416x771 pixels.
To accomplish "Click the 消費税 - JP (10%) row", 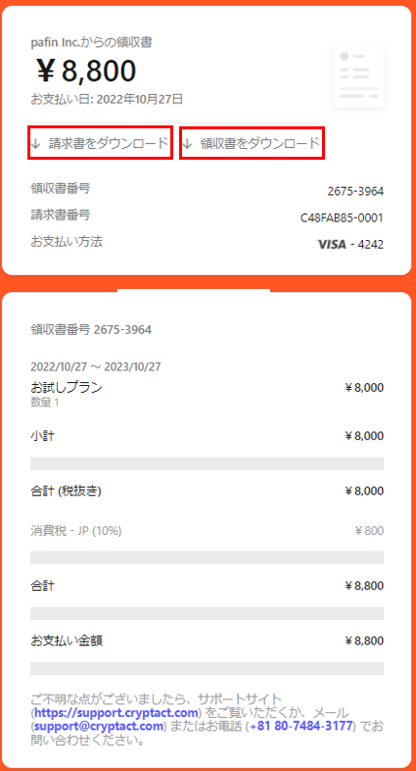I will (x=207, y=531).
